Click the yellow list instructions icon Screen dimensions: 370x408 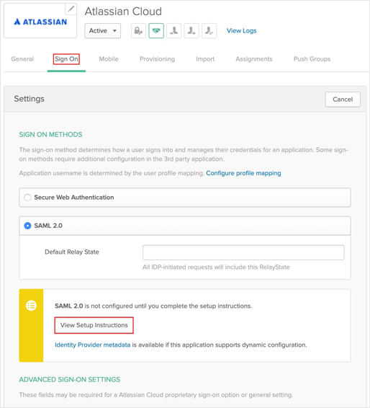(31, 306)
